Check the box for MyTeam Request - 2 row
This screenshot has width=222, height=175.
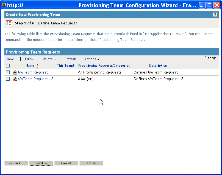pyautogui.click(x=8, y=79)
